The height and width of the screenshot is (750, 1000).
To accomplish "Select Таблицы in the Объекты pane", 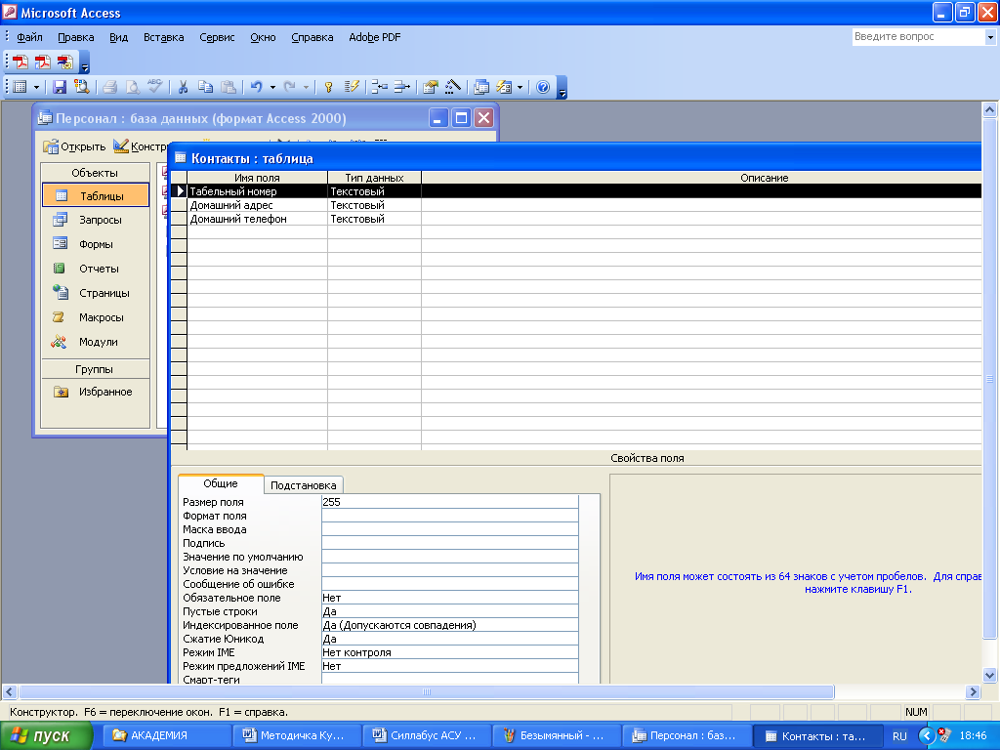I will pyautogui.click(x=96, y=195).
